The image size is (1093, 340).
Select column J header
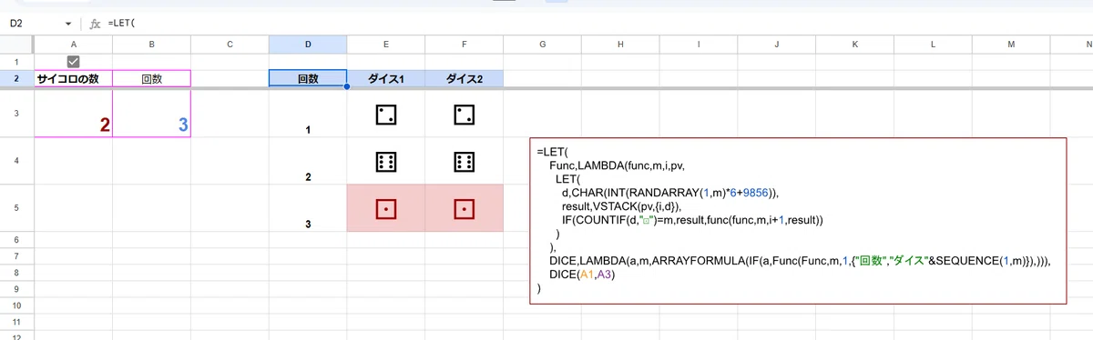click(777, 45)
